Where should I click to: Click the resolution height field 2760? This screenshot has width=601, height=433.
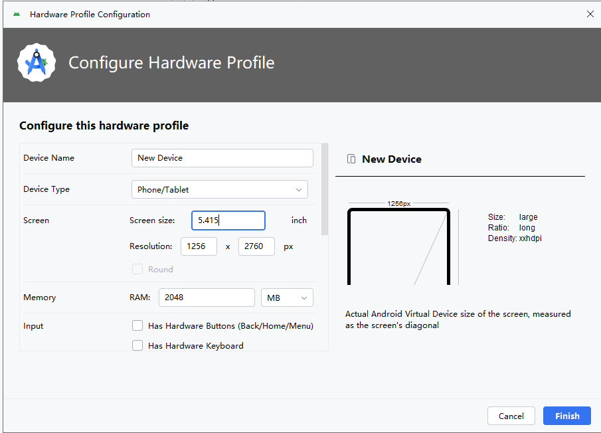(x=256, y=246)
